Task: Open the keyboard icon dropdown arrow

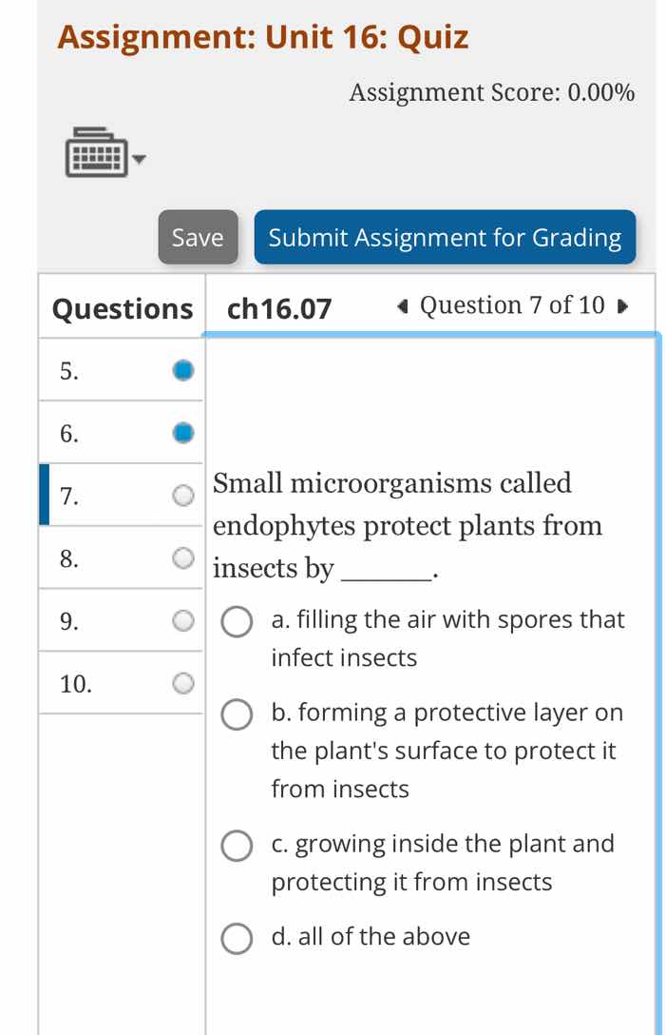Action: 139,160
